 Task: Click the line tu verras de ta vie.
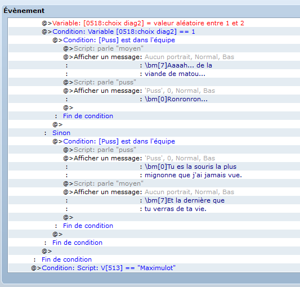pos(154,209)
